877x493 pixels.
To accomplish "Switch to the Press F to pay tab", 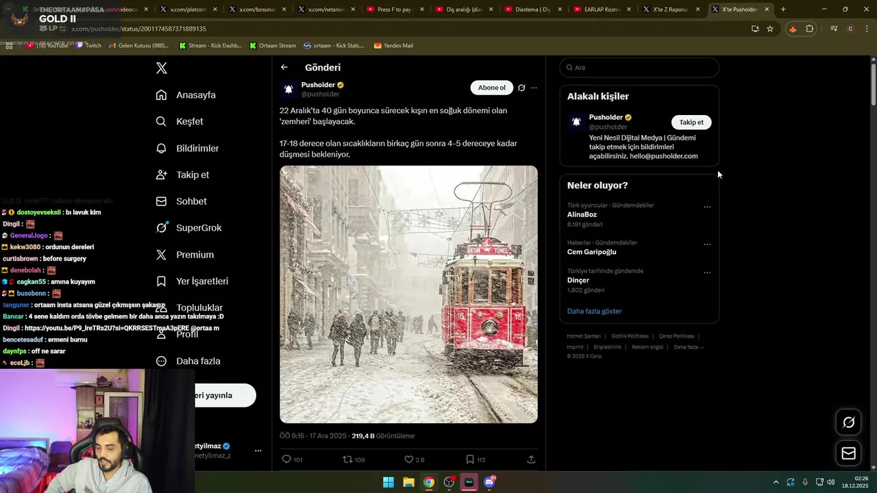I will (394, 10).
